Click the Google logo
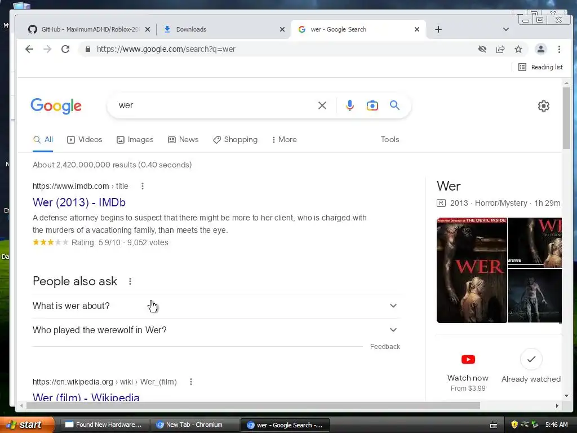577x433 pixels. click(x=56, y=106)
